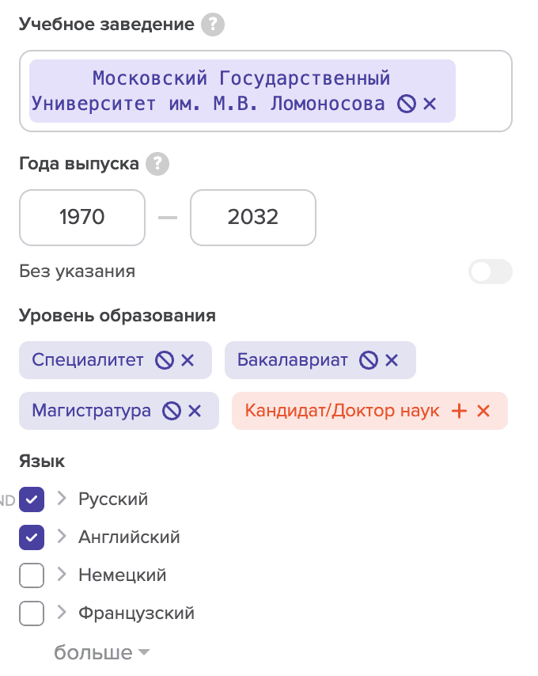Exclude the Бакалавриат education level
This screenshot has height=676, width=538.
click(368, 360)
